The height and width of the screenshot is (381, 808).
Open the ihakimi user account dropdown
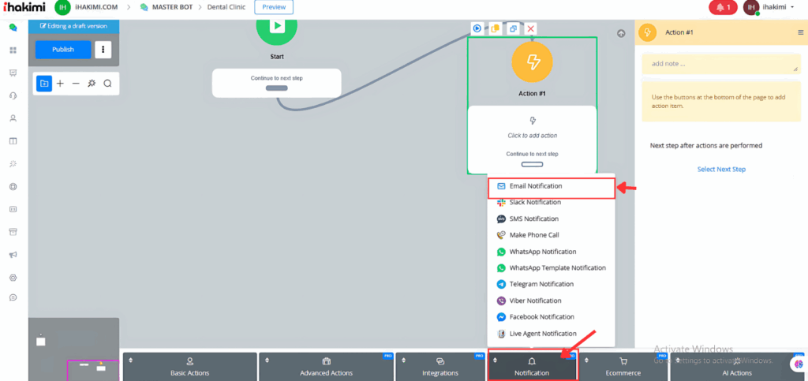pos(773,8)
